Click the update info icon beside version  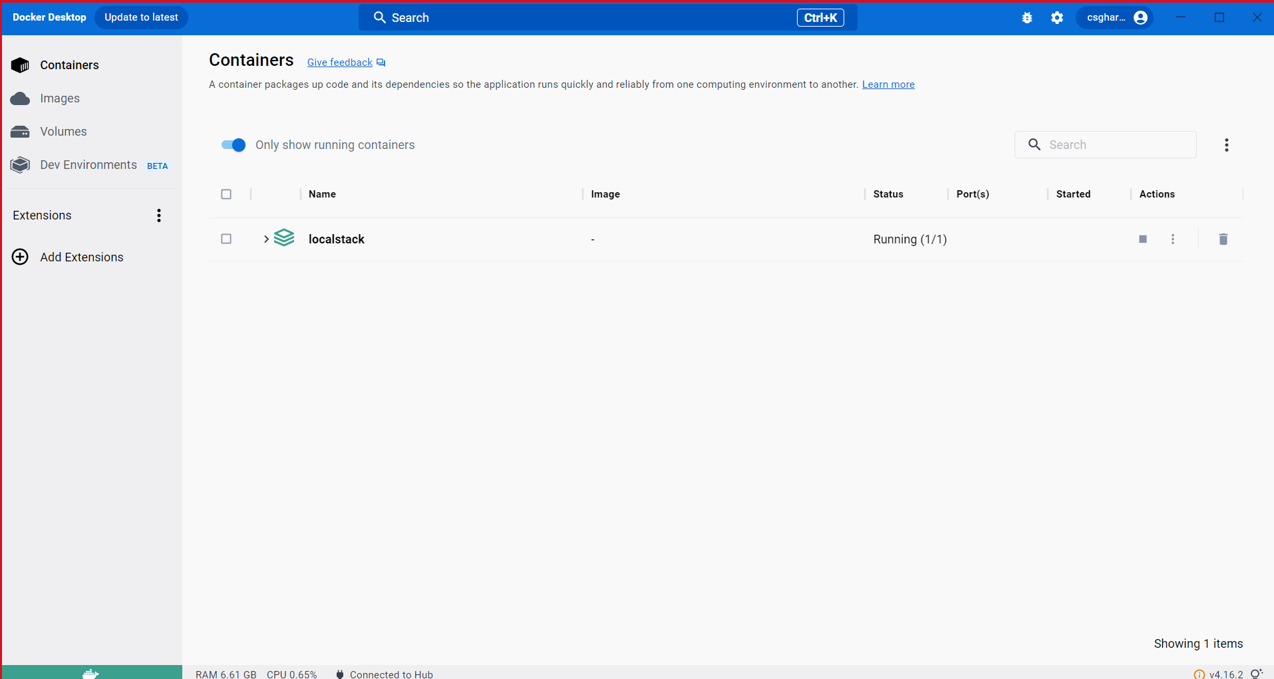tap(1199, 674)
